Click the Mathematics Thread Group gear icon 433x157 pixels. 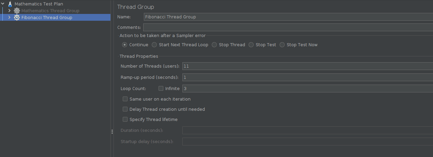tap(17, 11)
